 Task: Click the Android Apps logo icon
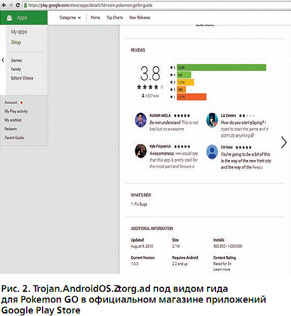10,18
